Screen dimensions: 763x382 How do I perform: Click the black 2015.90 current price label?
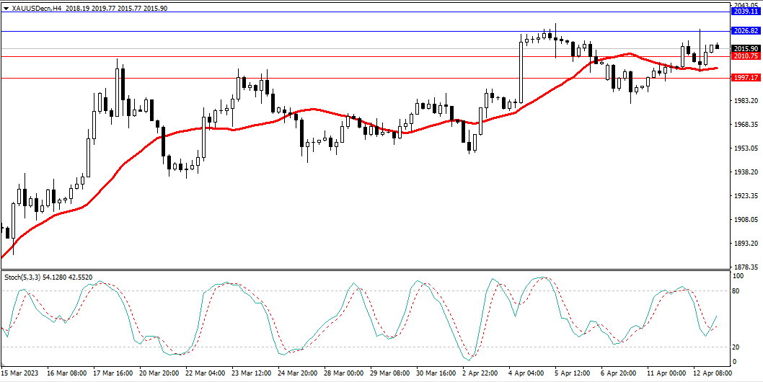746,49
